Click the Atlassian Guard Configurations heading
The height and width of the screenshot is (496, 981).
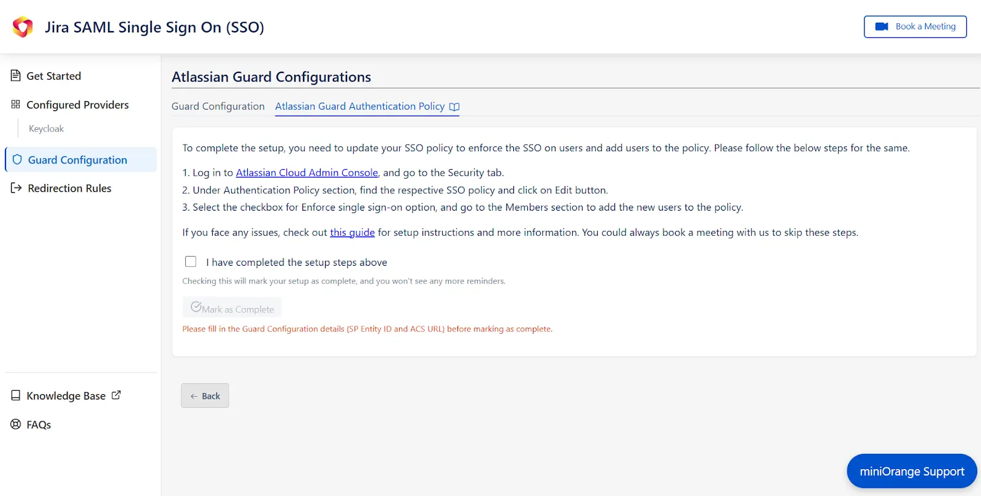pyautogui.click(x=271, y=77)
